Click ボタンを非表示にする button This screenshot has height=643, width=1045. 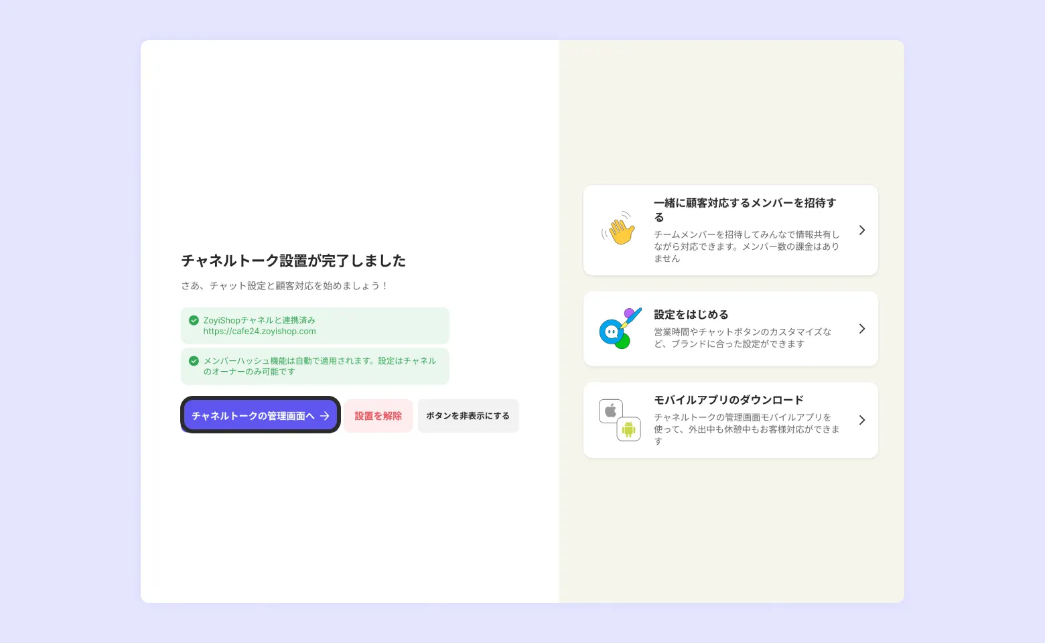(x=468, y=416)
